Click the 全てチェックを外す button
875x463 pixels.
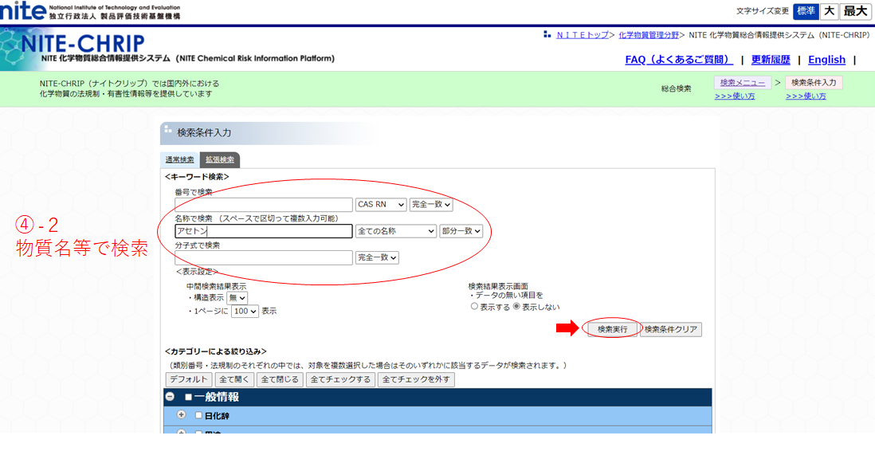coord(416,379)
